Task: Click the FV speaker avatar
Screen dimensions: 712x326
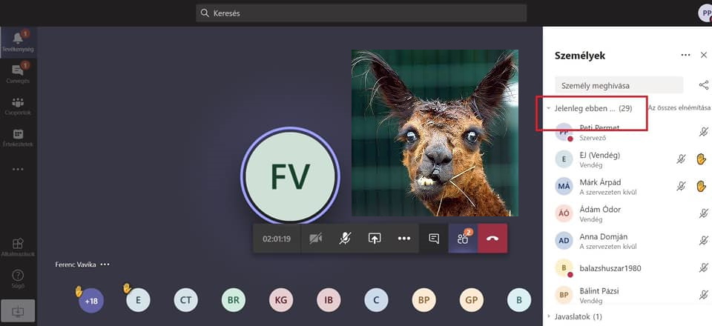Action: (x=290, y=176)
